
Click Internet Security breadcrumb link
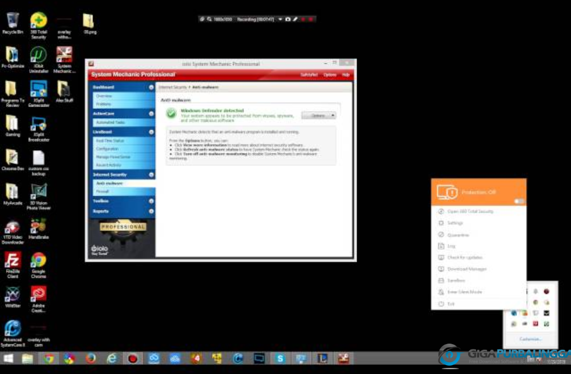point(172,87)
